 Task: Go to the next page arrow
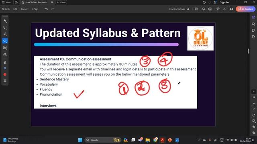pos(254,109)
